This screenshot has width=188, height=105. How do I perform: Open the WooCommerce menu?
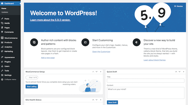11,38
